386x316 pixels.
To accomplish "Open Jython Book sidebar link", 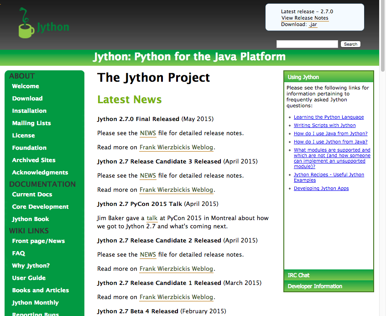I will point(31,219).
